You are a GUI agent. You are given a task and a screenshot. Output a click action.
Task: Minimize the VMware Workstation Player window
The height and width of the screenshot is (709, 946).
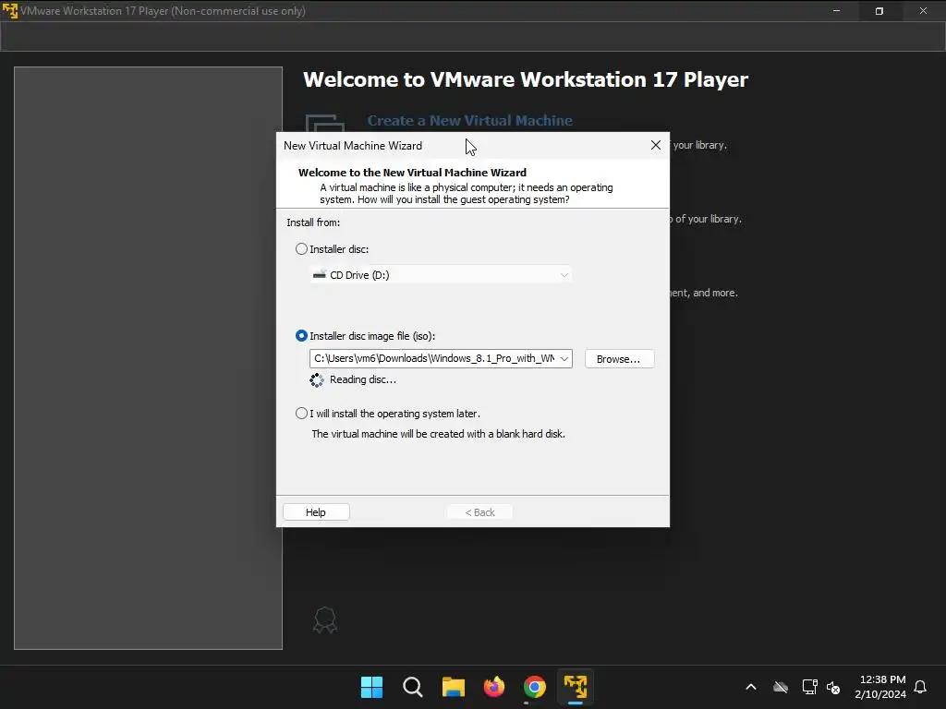pos(836,11)
